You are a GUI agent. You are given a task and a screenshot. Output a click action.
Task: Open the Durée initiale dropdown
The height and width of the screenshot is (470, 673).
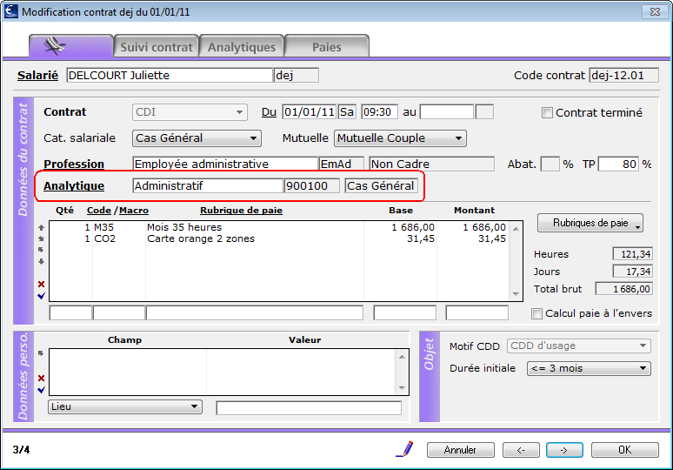click(x=589, y=369)
